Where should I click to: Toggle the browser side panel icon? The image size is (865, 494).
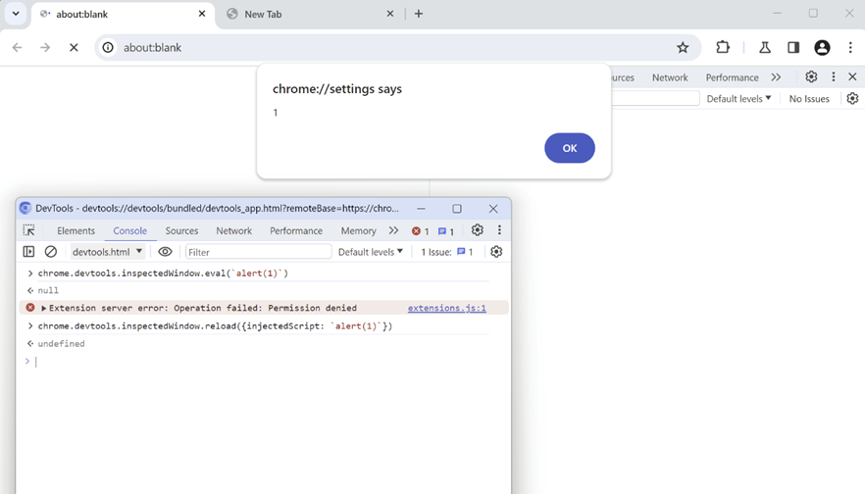[x=793, y=47]
